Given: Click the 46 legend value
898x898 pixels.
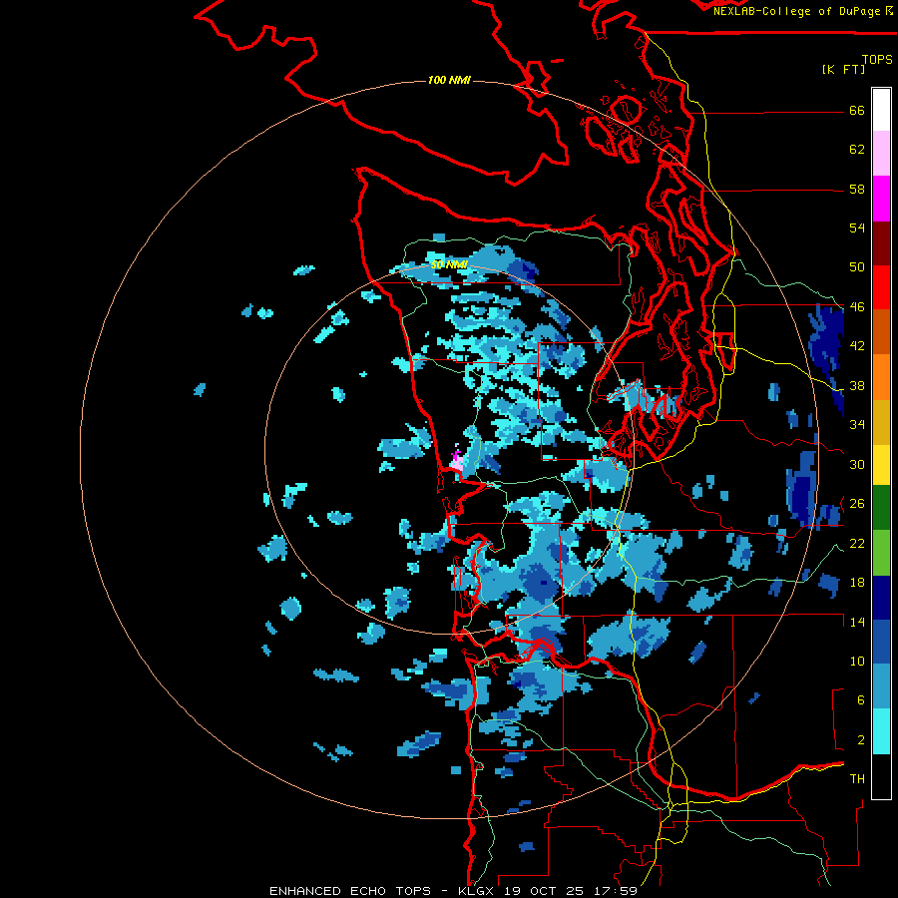Looking at the screenshot, I should pos(857,307).
